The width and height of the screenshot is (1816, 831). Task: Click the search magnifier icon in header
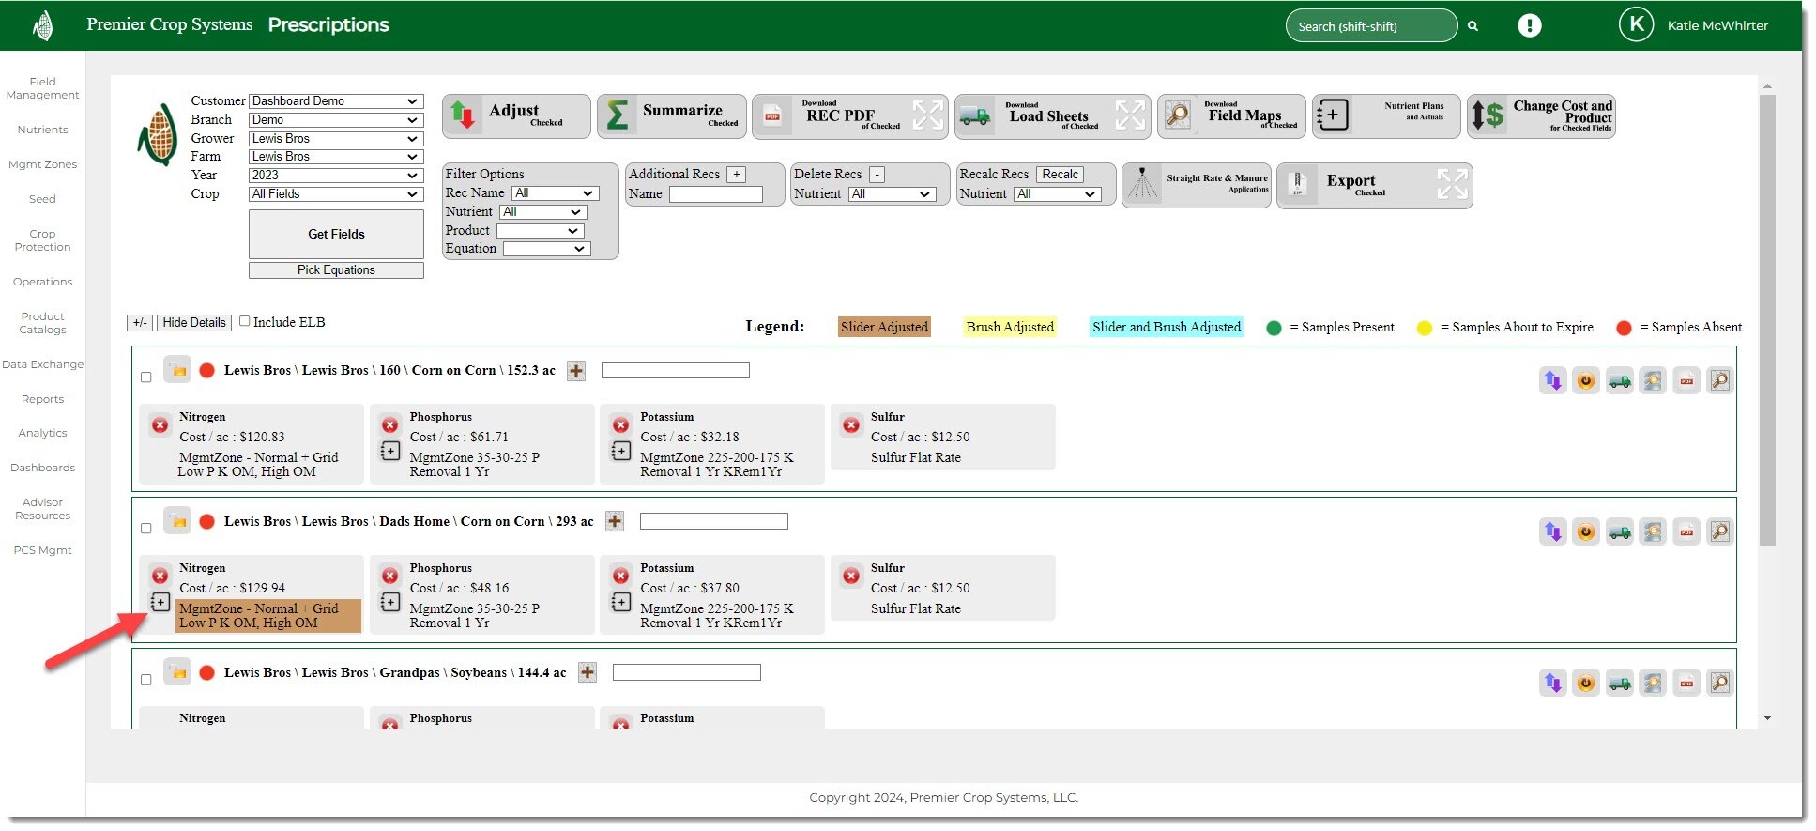click(x=1473, y=26)
